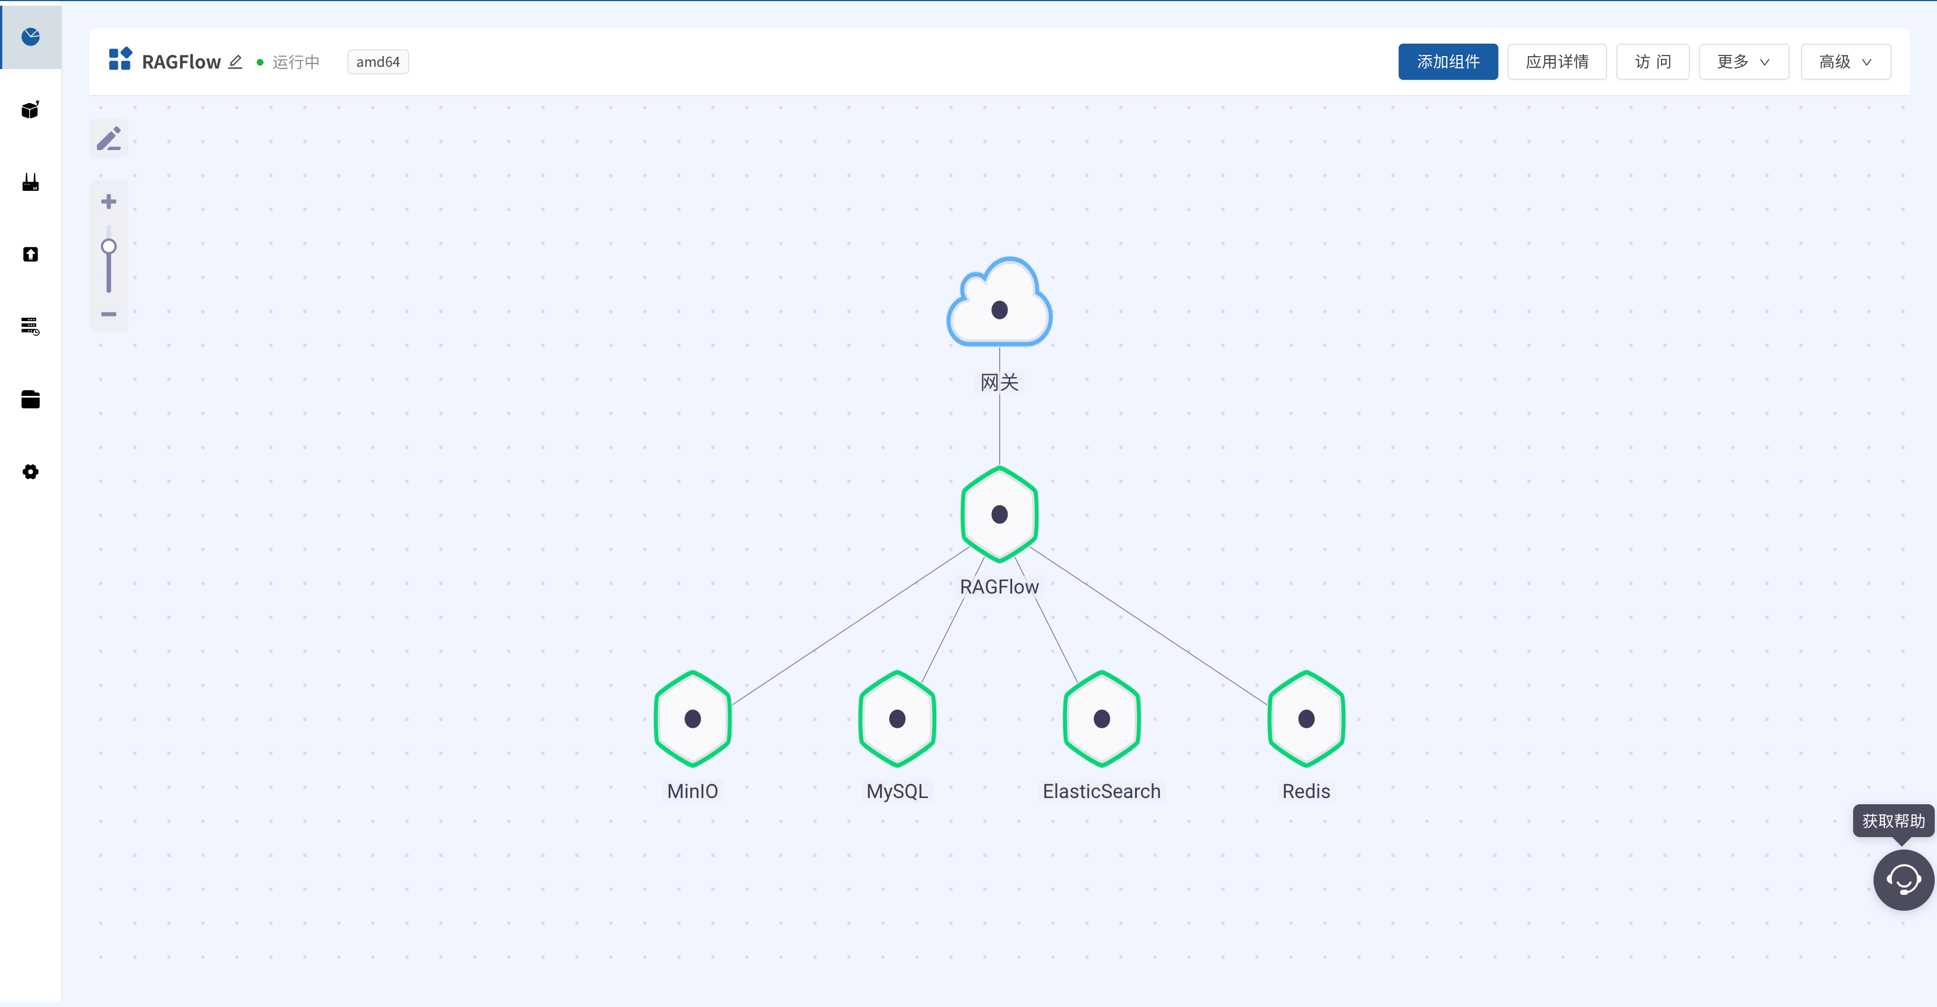Click the 访问 button
The width and height of the screenshot is (1937, 1007).
pos(1652,62)
